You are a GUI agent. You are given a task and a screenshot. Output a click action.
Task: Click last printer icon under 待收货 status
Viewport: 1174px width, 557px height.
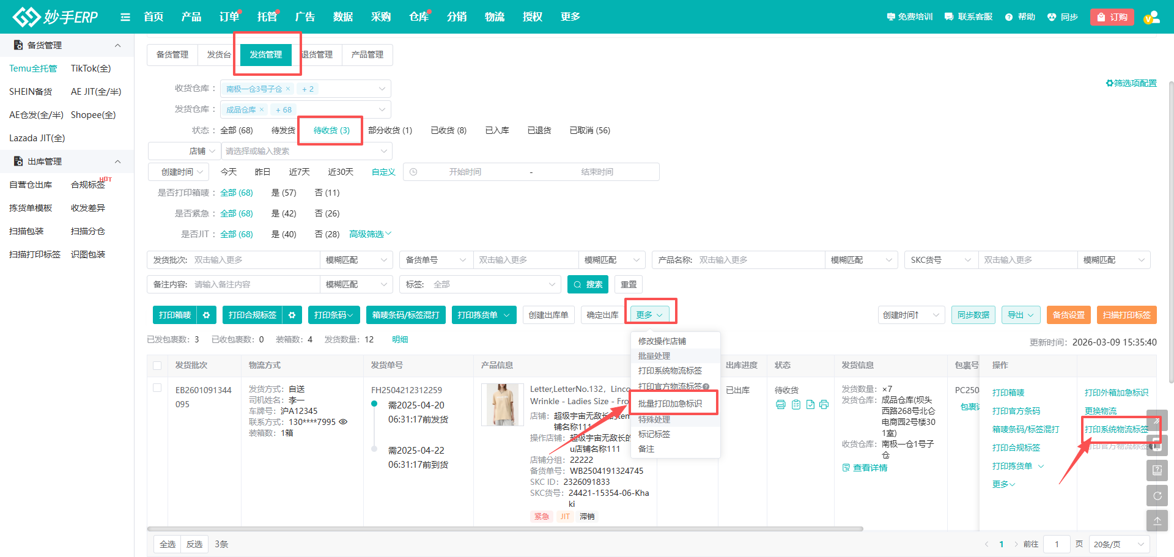824,404
